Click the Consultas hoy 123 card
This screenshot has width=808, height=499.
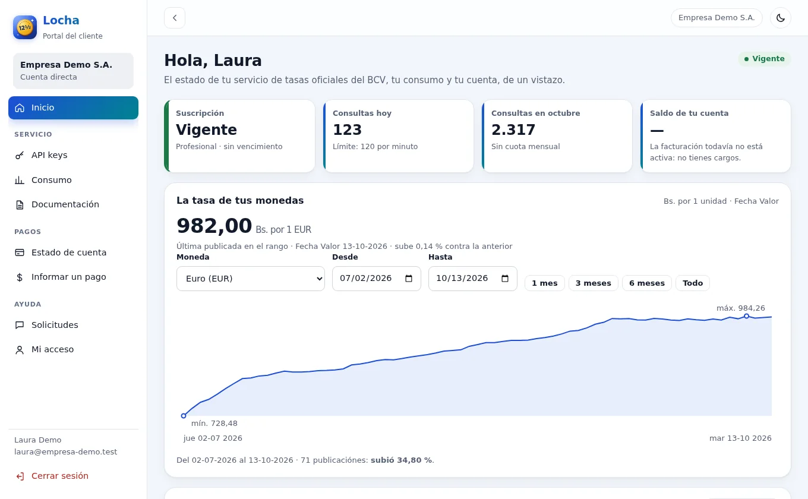click(x=398, y=136)
